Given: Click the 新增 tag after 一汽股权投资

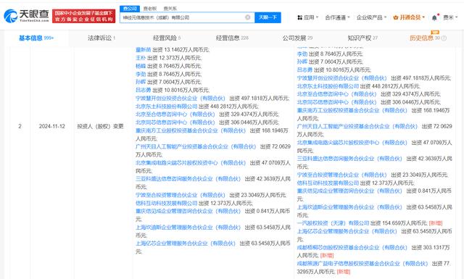Looking at the screenshot, I should coord(436,223).
